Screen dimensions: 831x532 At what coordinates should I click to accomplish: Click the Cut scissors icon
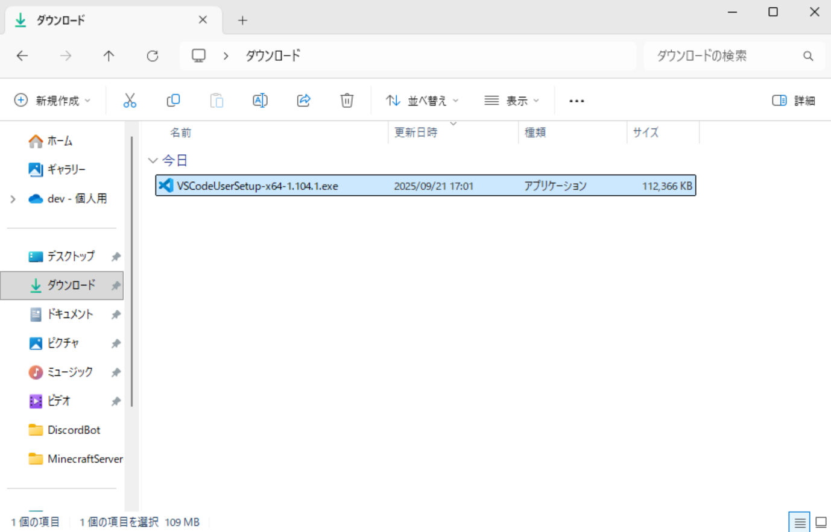click(x=130, y=101)
